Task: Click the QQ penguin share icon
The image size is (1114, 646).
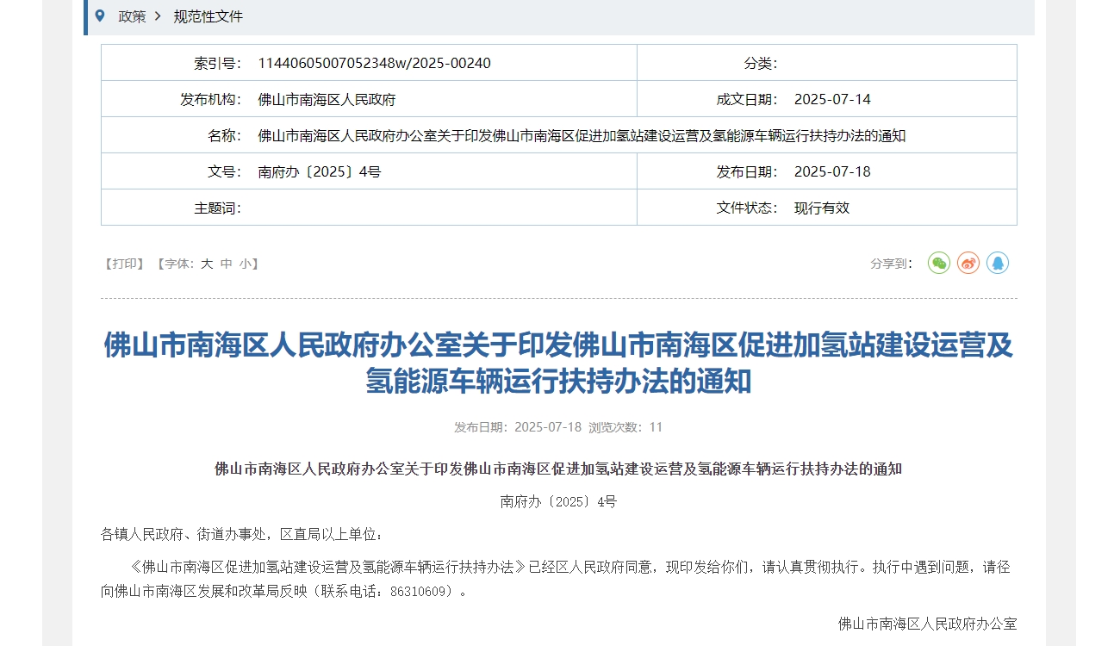Action: (998, 263)
